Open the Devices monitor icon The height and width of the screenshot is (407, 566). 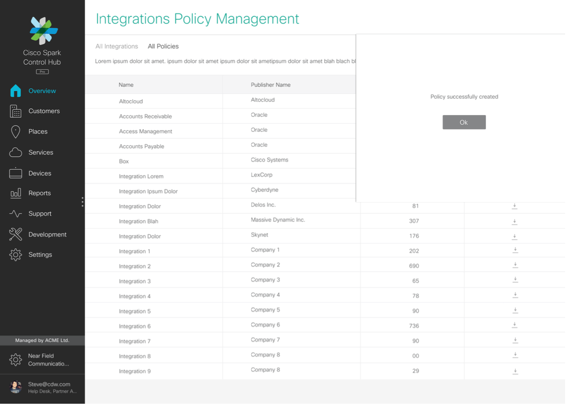[16, 173]
